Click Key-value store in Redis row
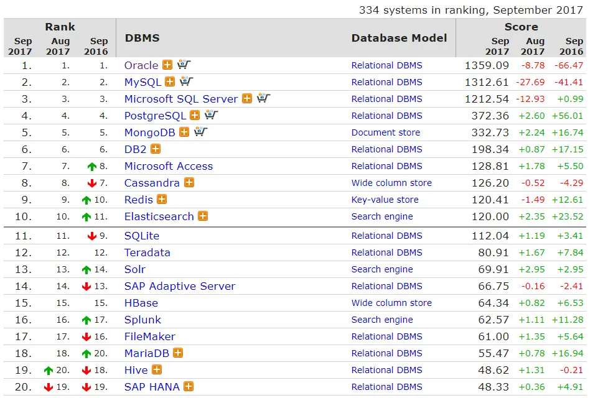 [x=385, y=200]
